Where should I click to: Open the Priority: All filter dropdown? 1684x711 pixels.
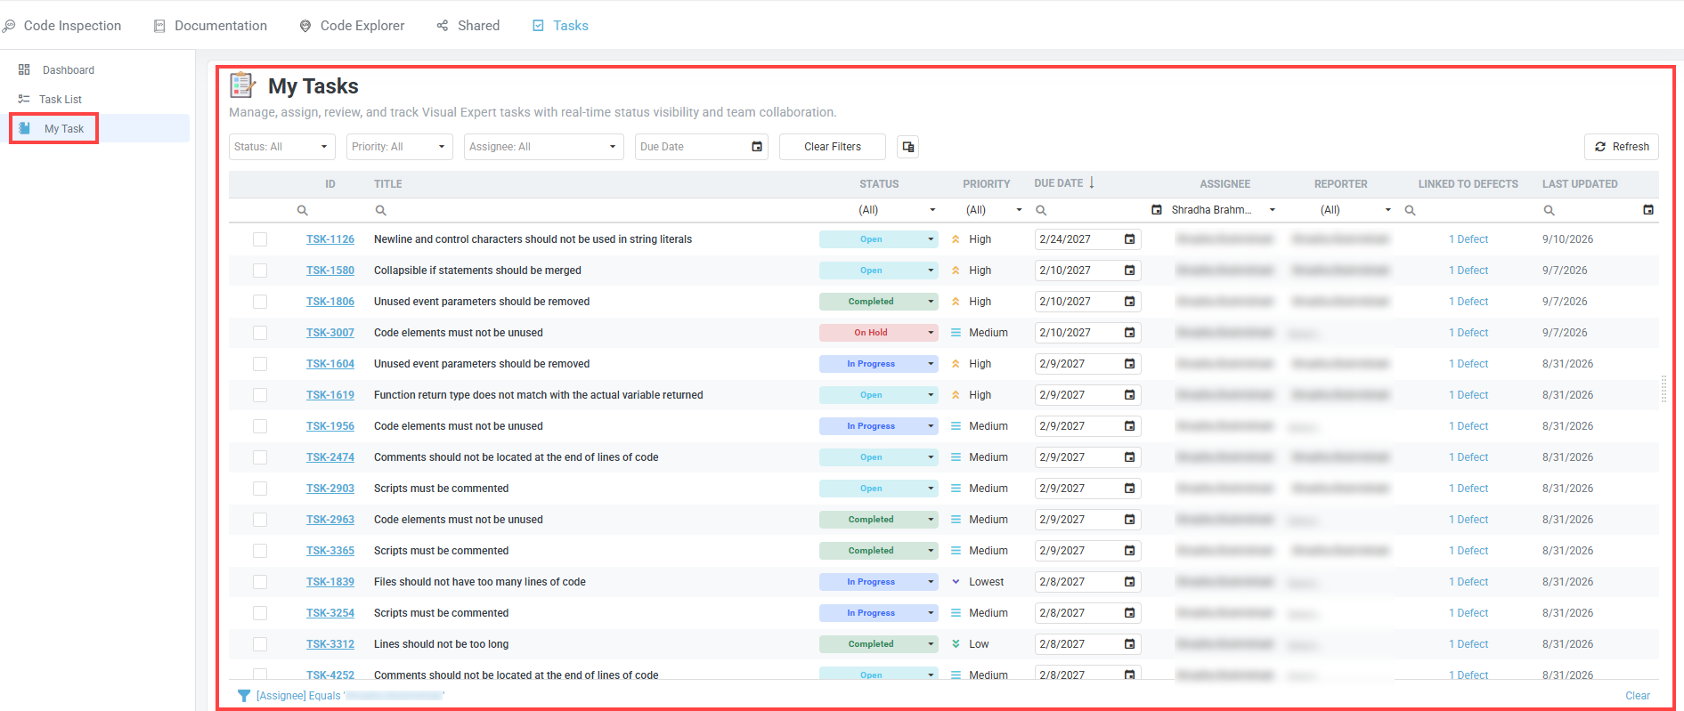[400, 147]
